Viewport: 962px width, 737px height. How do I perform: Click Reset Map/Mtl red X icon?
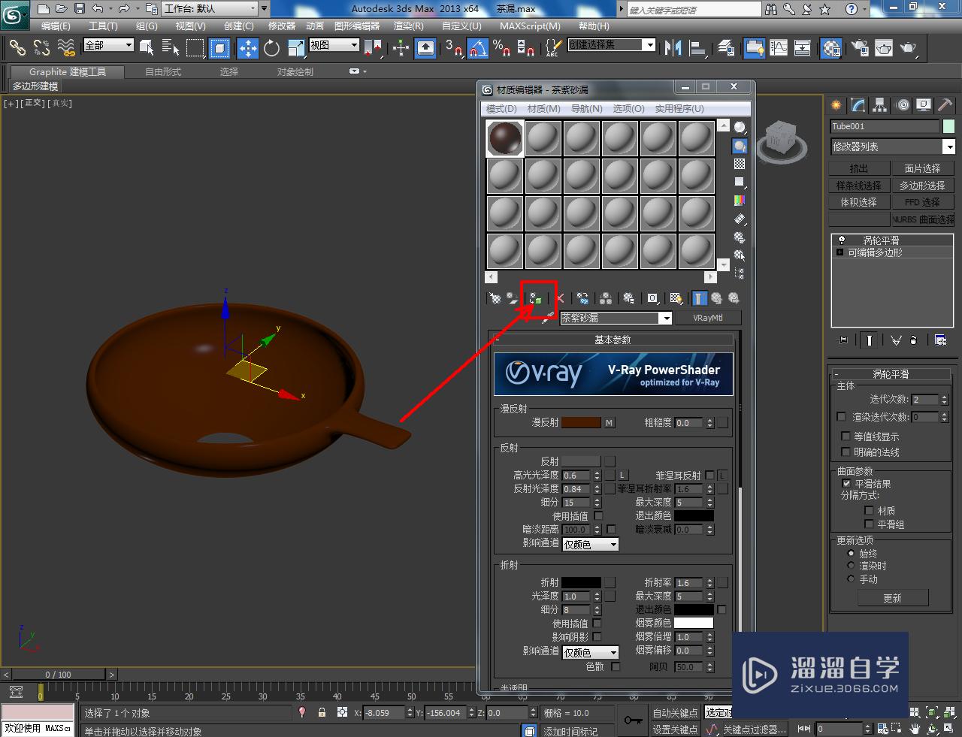560,298
